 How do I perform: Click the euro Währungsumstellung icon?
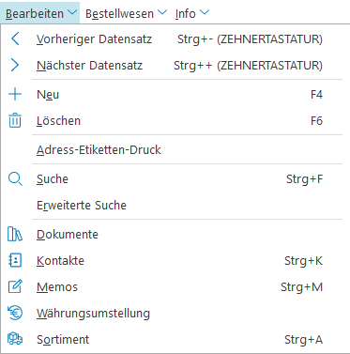coord(15,313)
